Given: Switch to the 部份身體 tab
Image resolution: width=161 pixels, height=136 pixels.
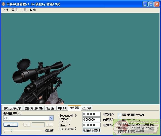Looking at the screenshot, I should (x=34, y=108).
